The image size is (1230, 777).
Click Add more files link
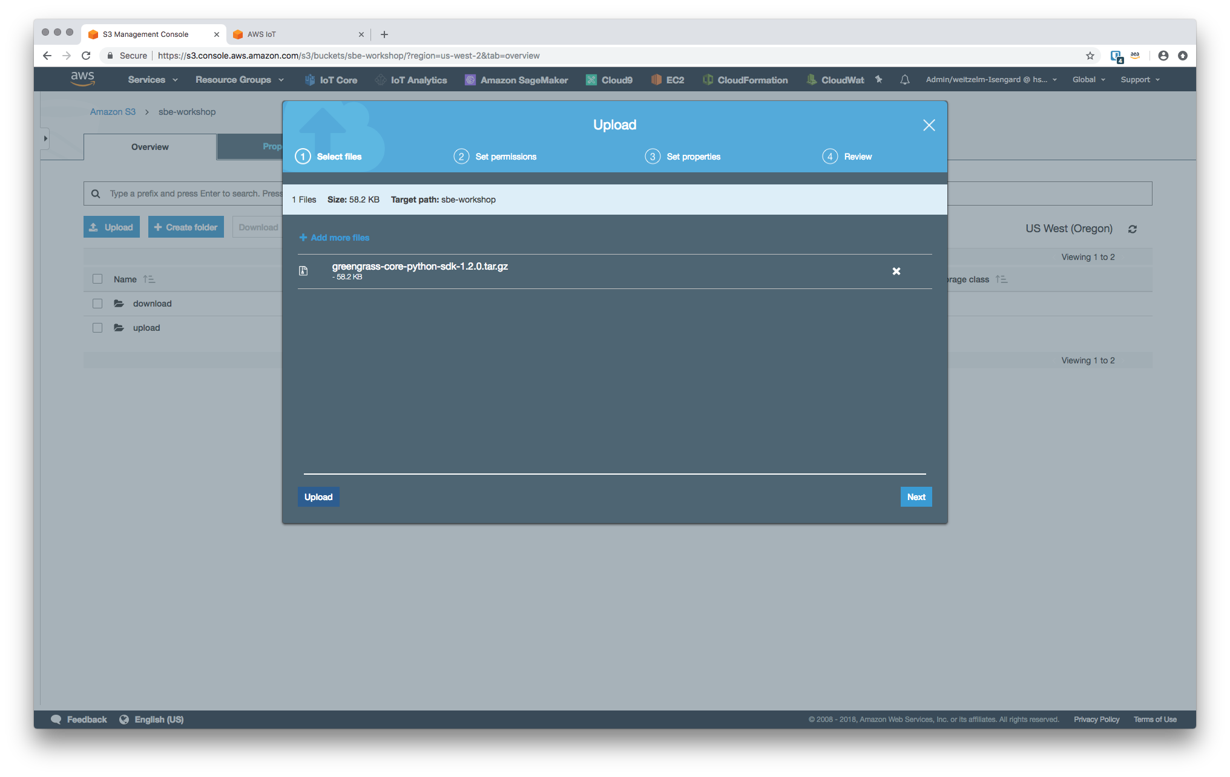tap(334, 238)
